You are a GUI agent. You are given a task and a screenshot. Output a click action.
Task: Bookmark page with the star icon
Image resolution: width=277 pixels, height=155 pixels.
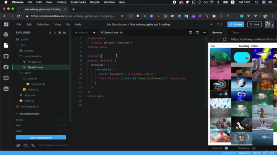[122, 16]
